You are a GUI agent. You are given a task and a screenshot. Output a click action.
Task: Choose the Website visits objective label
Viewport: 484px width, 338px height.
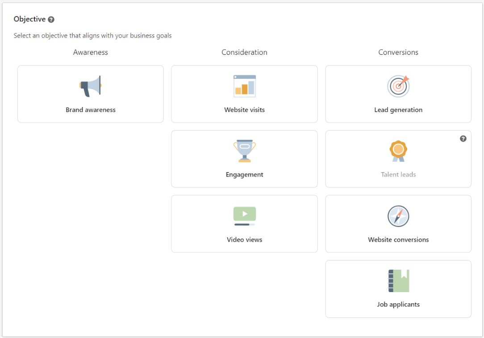pos(245,110)
